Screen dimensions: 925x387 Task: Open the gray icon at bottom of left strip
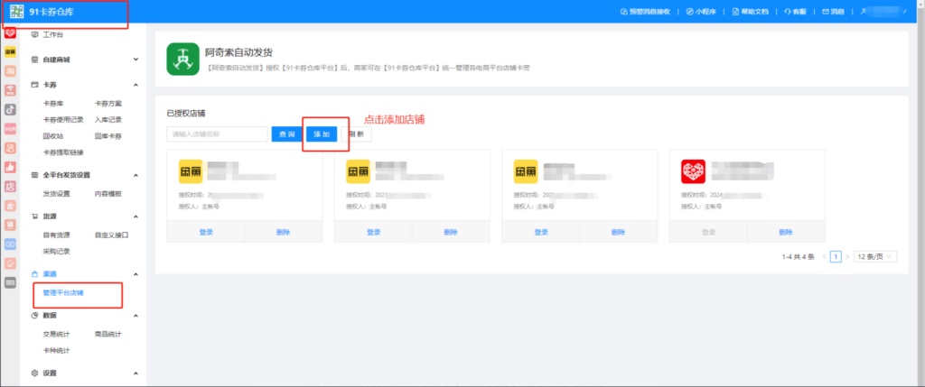[10, 282]
